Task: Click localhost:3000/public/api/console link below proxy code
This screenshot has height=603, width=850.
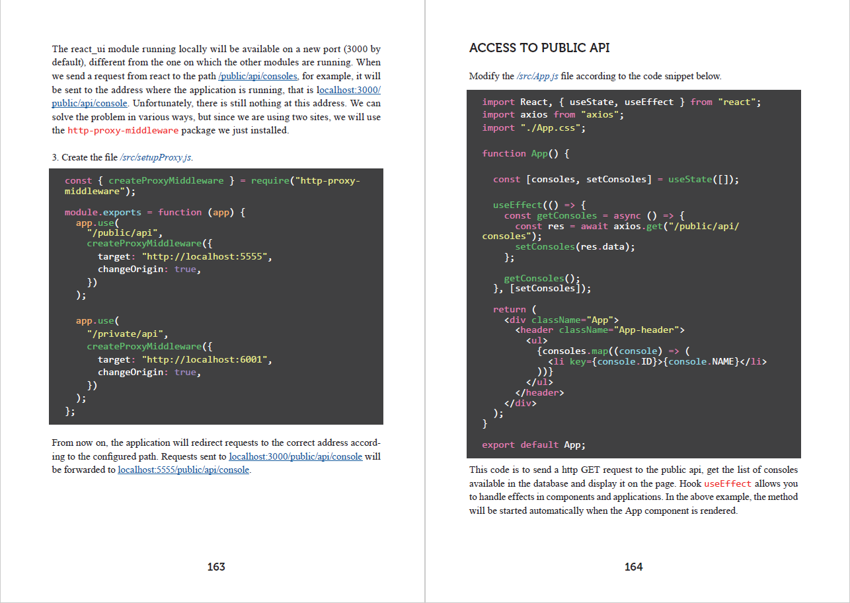Action: pyautogui.click(x=295, y=456)
